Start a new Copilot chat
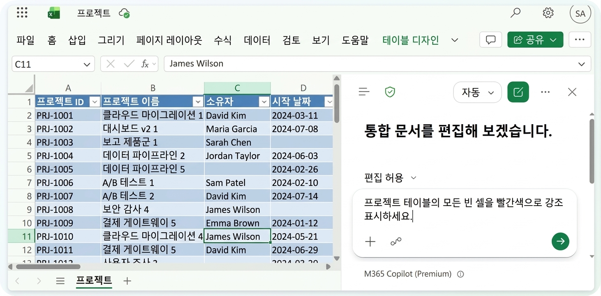Viewport: 601px width, 296px height. pyautogui.click(x=518, y=92)
